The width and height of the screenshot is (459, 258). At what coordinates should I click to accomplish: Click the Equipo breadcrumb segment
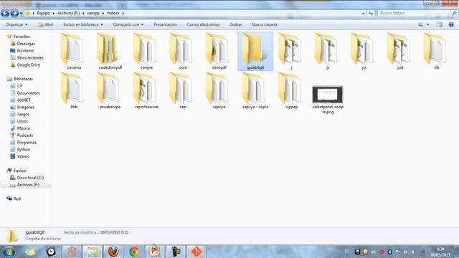pyautogui.click(x=43, y=13)
